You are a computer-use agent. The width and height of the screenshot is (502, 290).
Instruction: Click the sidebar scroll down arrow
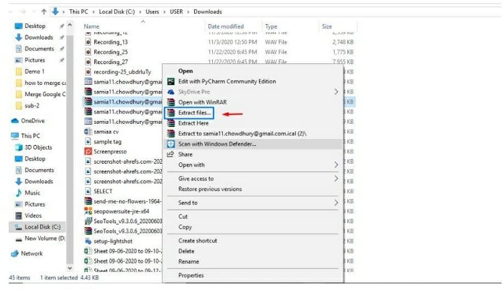[70, 268]
